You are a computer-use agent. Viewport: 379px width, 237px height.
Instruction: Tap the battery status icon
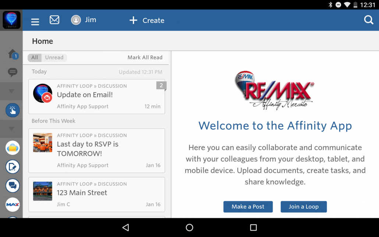click(355, 4)
